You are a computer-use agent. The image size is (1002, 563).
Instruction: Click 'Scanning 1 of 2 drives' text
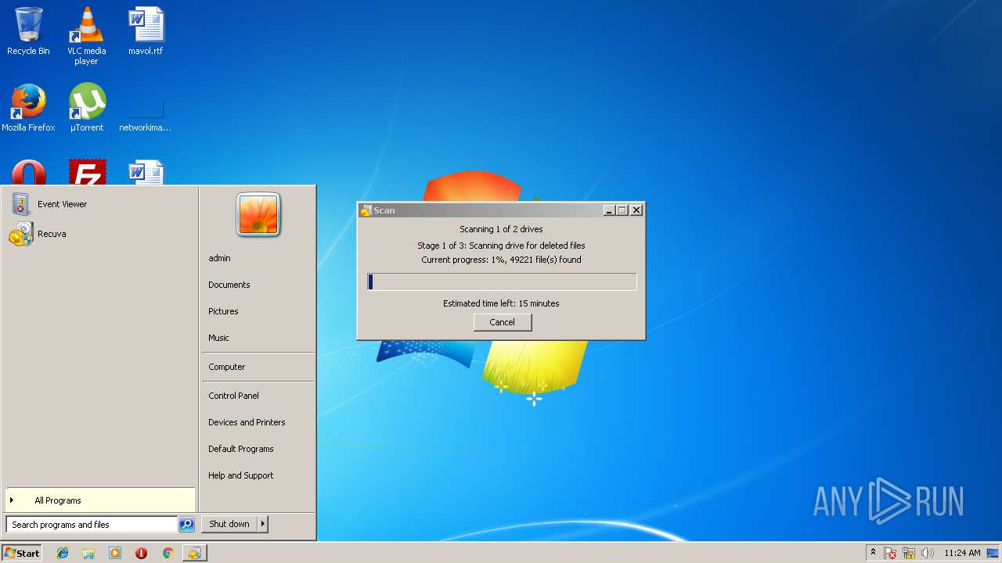[x=501, y=229]
